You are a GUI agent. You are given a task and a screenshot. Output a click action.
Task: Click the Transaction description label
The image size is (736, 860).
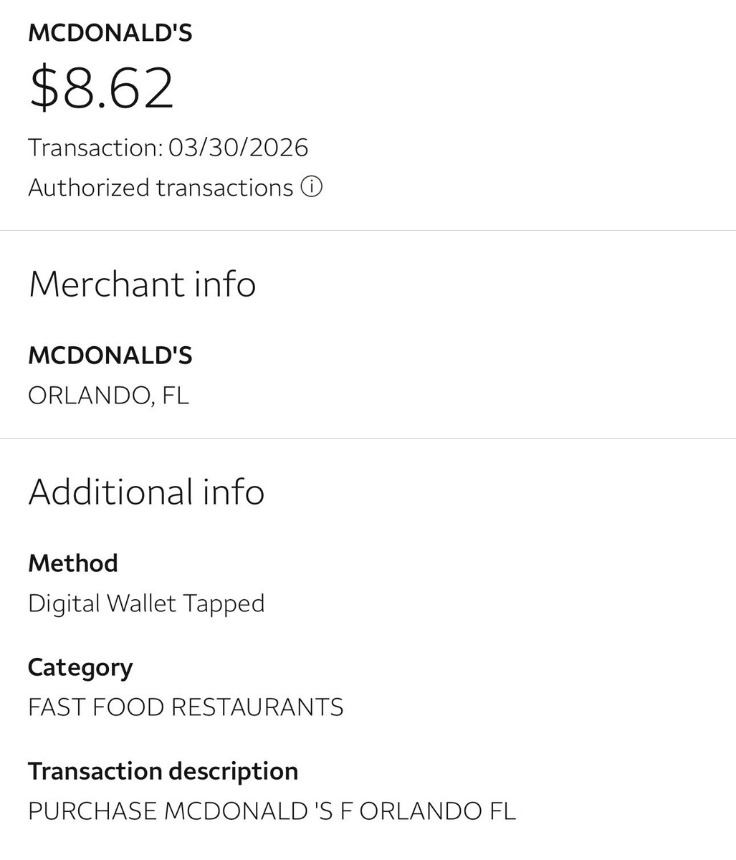[x=163, y=771]
